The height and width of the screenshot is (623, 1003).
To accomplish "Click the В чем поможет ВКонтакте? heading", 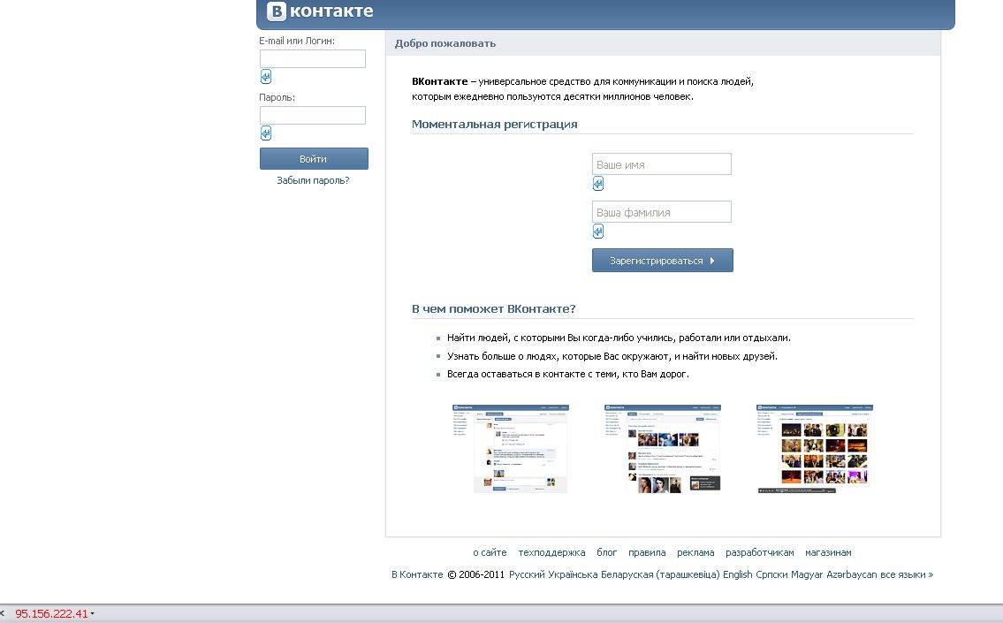I will (494, 309).
